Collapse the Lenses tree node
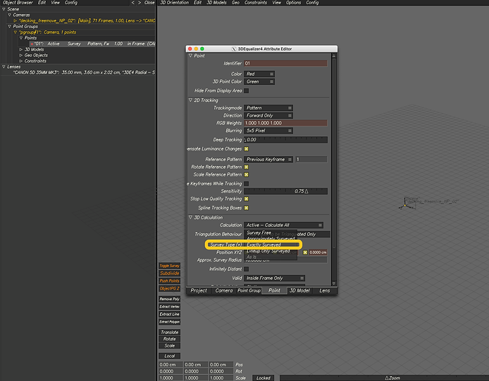This screenshot has width=489, height=381. pos(4,67)
